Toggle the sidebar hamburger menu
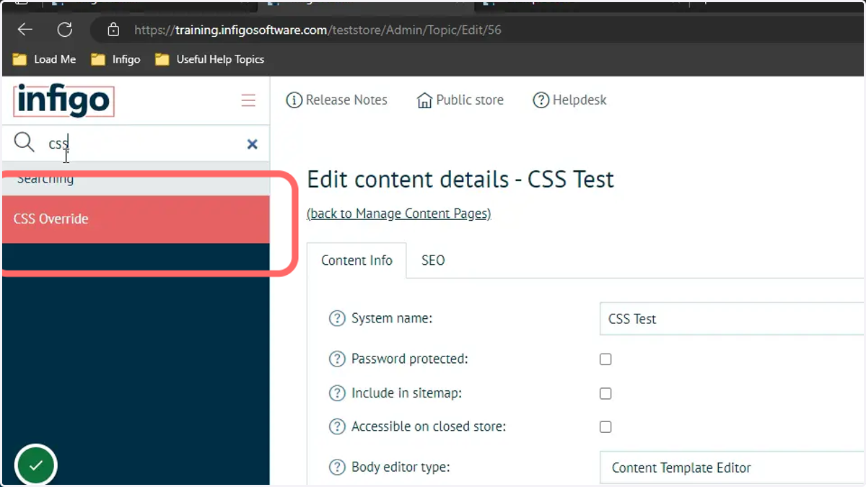 pos(248,100)
